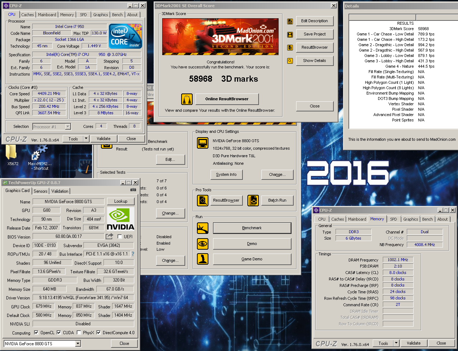Click the Save Project floppy disk icon
The width and height of the screenshot is (458, 351).
(x=290, y=34)
